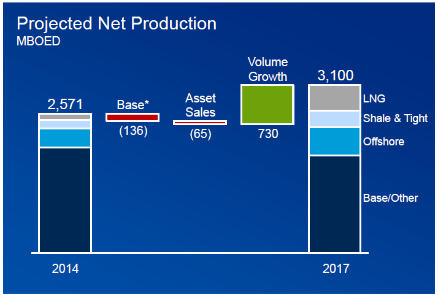Screen dimensions: 438x295
Task: Click the "Base*" label text
Action: click(x=133, y=105)
